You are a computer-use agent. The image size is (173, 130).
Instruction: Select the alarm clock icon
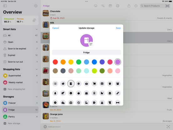click(x=118, y=84)
